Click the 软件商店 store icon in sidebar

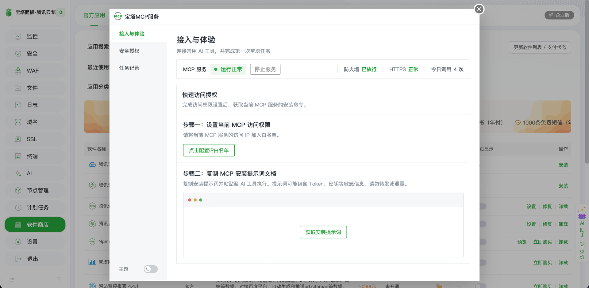18,225
